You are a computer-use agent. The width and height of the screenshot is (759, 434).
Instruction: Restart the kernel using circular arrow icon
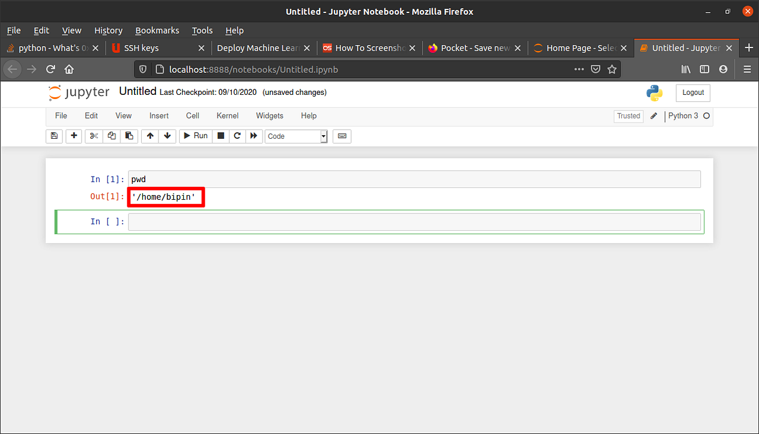pyautogui.click(x=237, y=136)
